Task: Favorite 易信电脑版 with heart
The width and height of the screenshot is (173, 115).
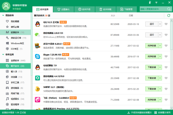Action: pos(166,78)
